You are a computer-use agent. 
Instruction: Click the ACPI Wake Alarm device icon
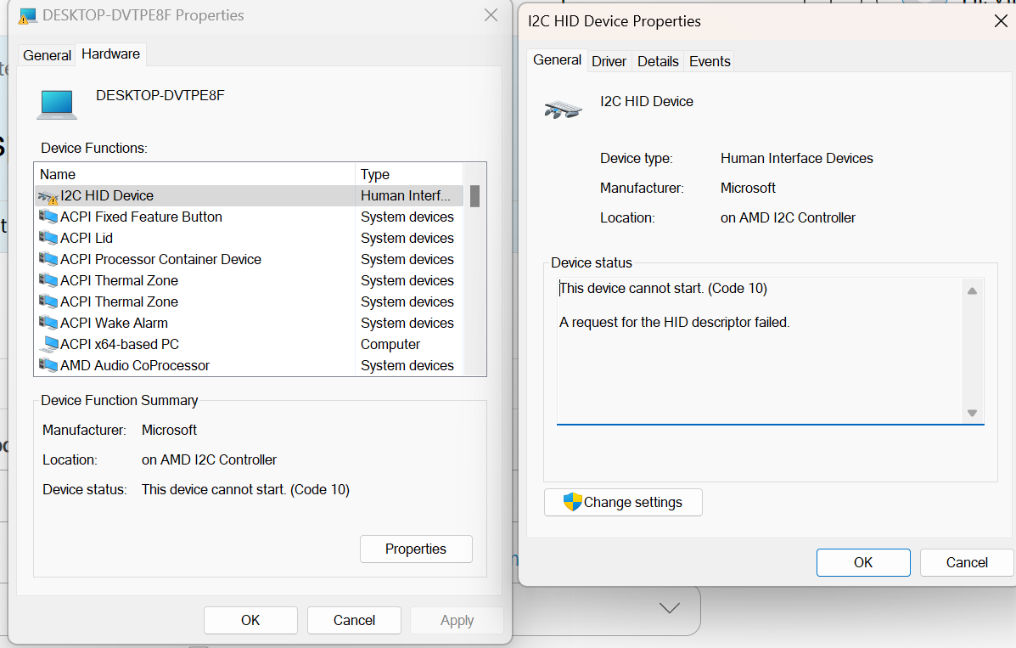pos(48,323)
